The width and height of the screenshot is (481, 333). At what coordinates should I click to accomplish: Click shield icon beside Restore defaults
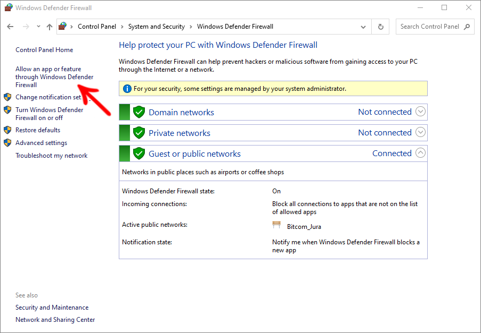7,130
